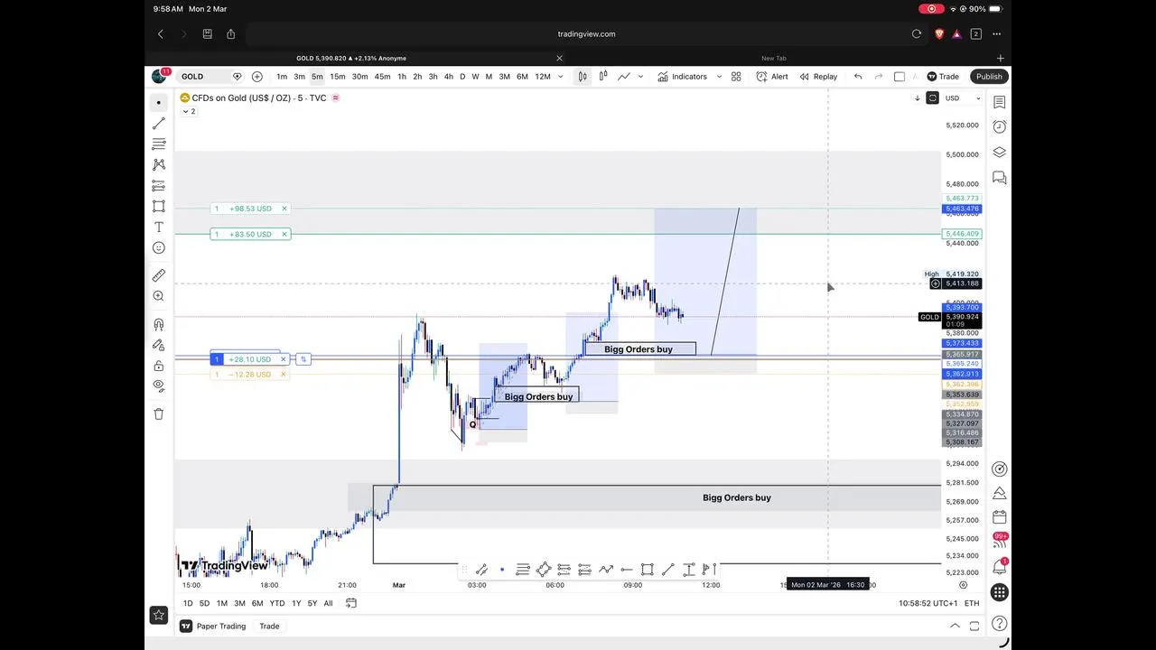Create an Alert from the toolbar
Screen dimensions: 1156x650
[x=772, y=77]
